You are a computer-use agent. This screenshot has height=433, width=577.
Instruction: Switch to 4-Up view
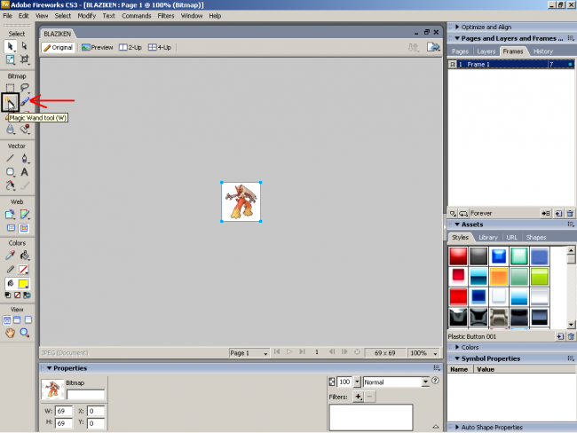160,47
